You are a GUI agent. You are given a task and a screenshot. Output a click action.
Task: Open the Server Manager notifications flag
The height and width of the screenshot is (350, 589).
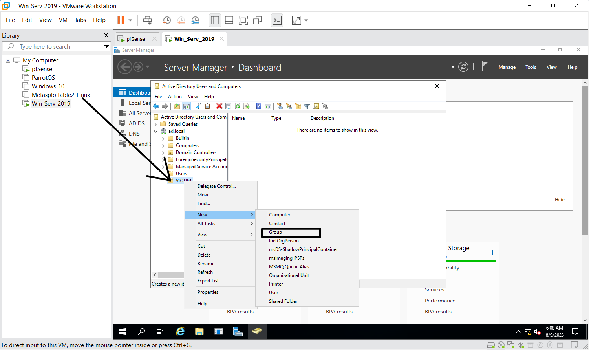(485, 66)
